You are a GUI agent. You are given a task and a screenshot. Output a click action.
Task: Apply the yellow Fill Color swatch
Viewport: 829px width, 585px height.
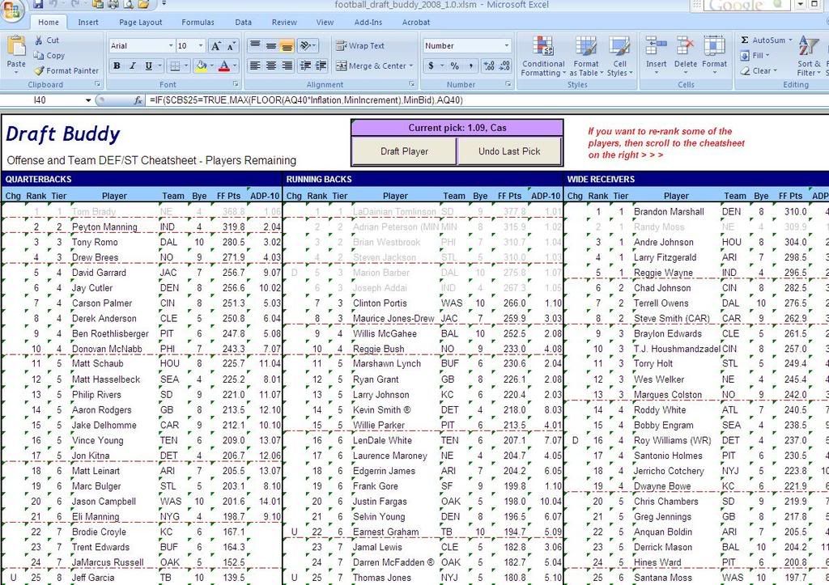click(200, 66)
